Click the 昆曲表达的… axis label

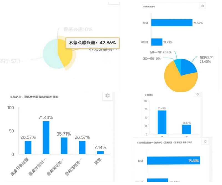tap(56, 167)
